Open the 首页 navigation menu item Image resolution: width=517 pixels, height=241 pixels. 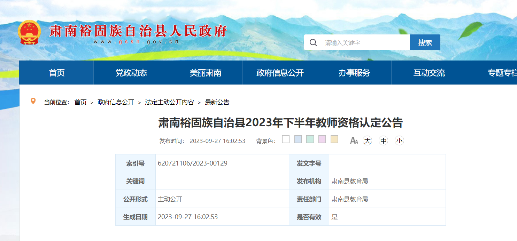[56, 73]
